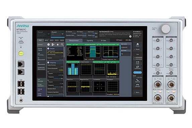The height and width of the screenshot is (128, 192).
Task: Open the Phase Error graph
Action: coord(73,87)
